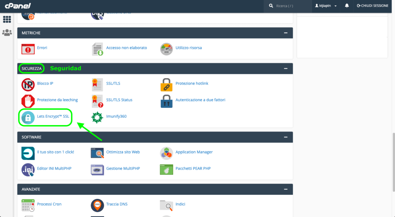Click the Chiudi Sessione logout button
Viewport: 395px width, 217px height.
(x=372, y=6)
